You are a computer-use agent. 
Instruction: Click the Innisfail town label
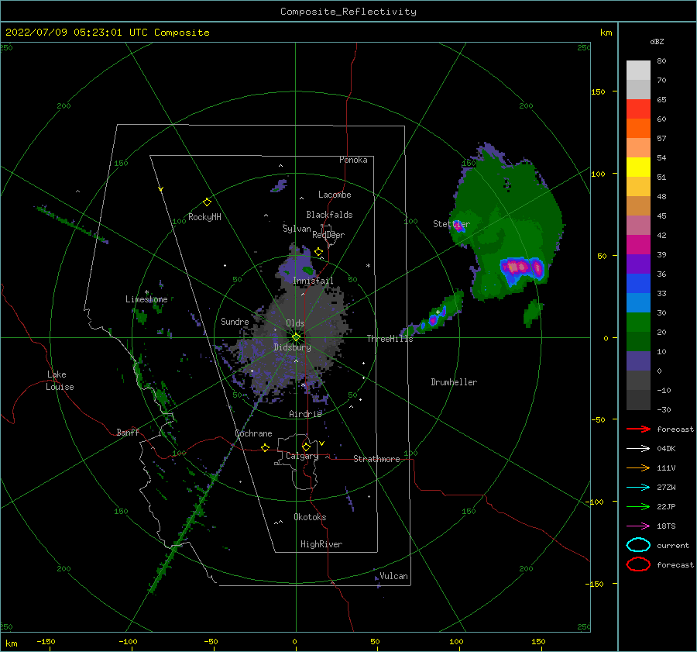[313, 281]
